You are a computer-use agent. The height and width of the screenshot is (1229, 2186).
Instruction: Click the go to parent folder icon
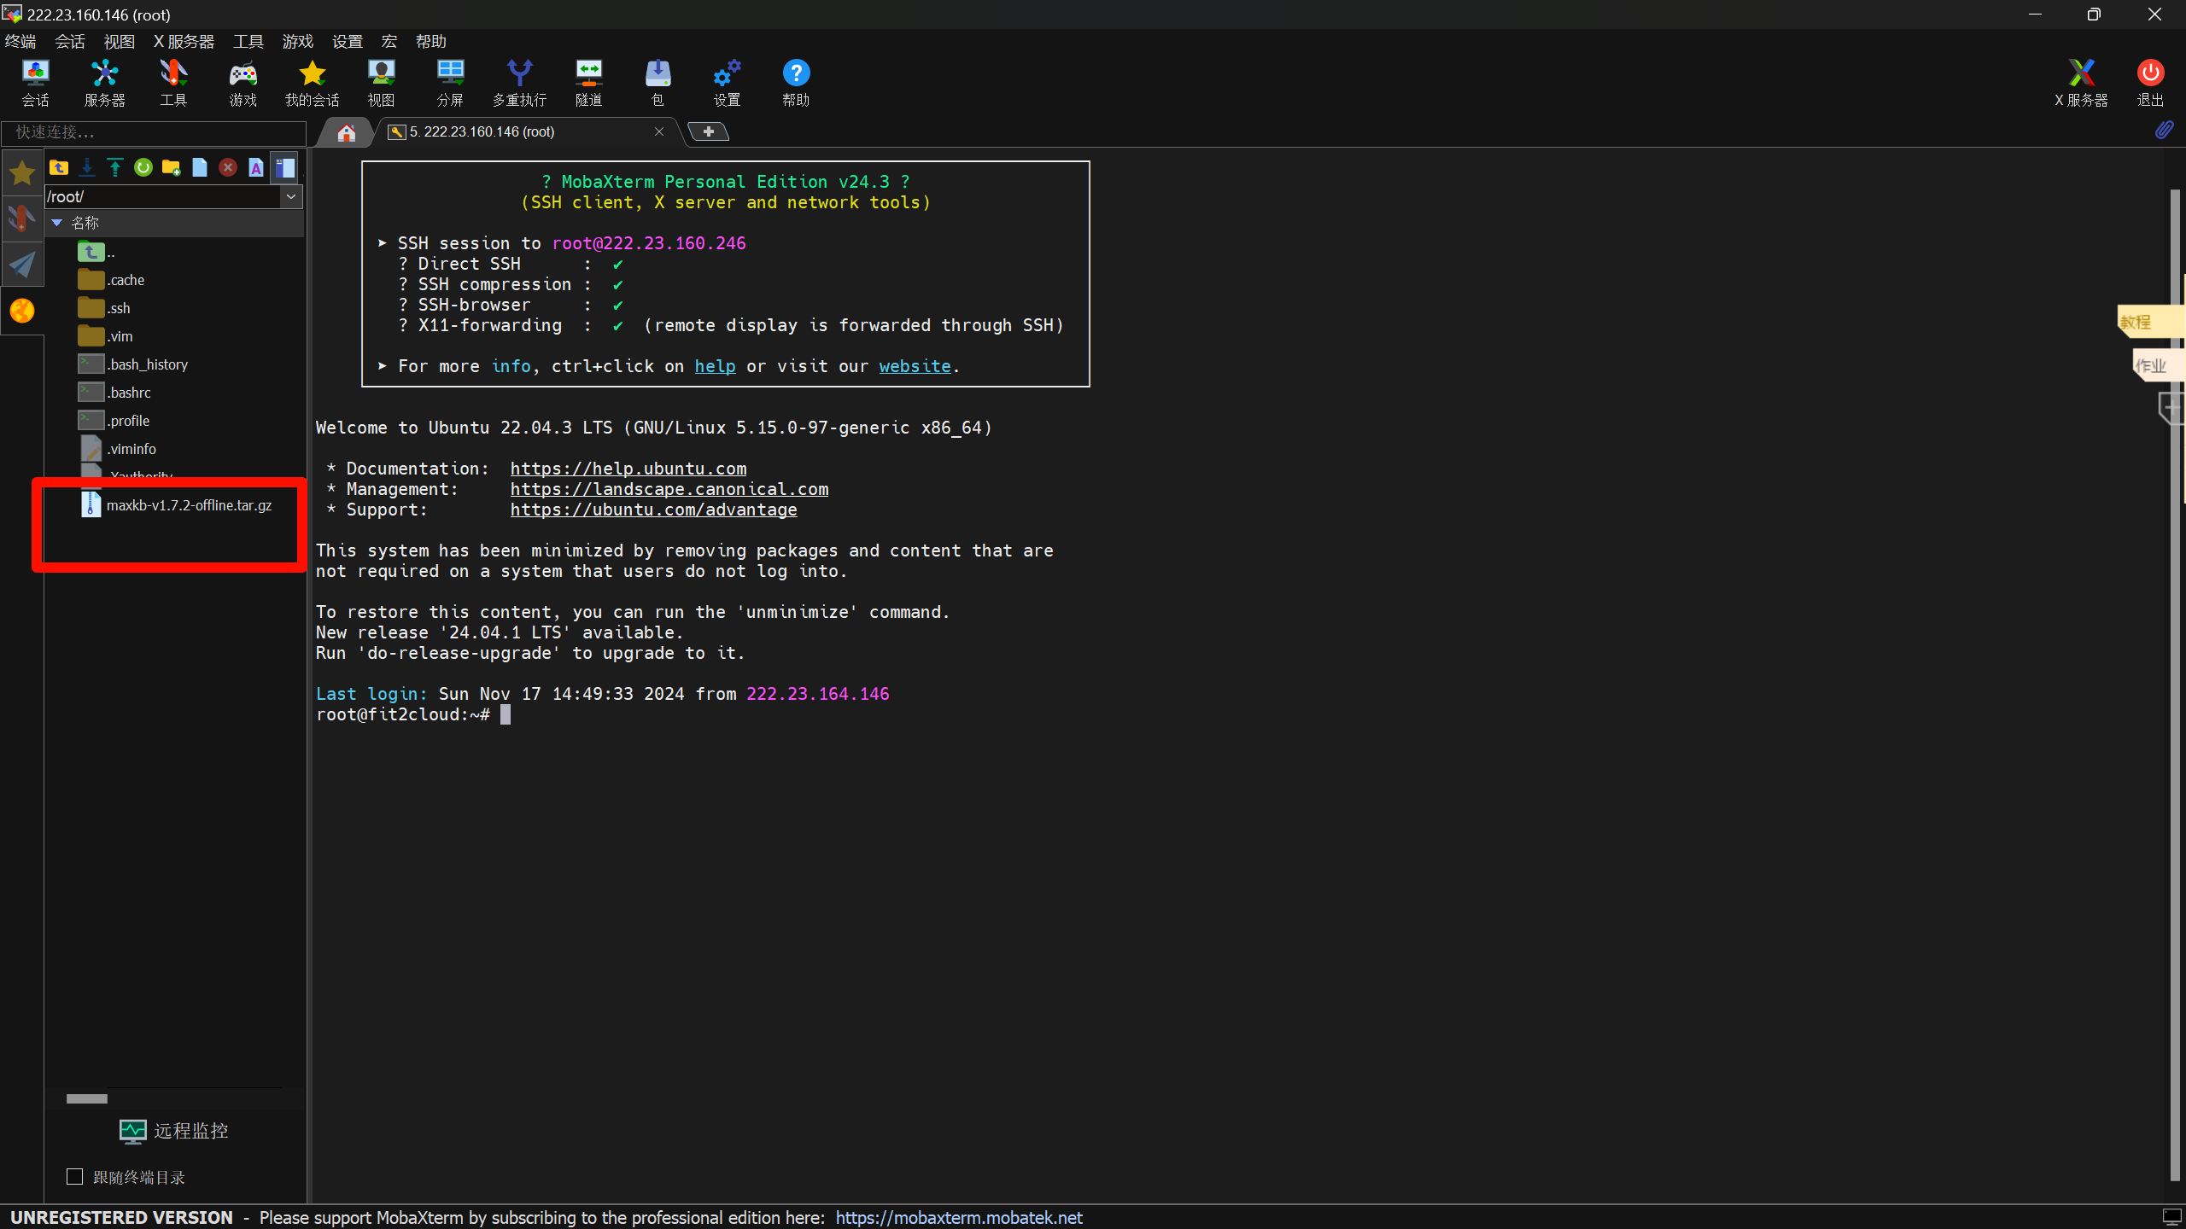pos(58,168)
